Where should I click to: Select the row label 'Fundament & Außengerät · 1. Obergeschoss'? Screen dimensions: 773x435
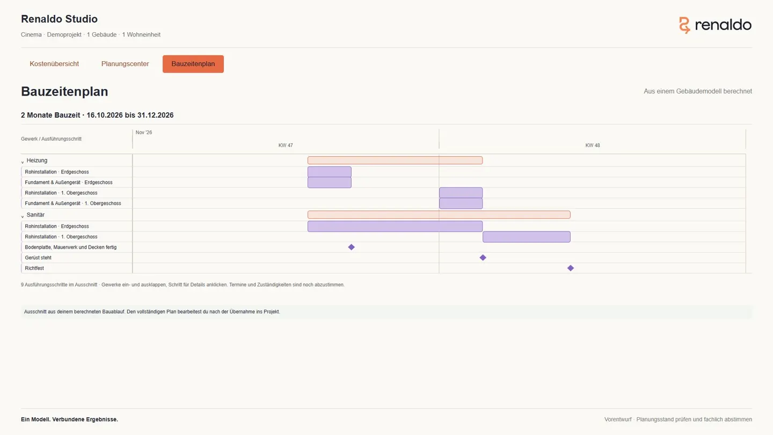(x=73, y=204)
